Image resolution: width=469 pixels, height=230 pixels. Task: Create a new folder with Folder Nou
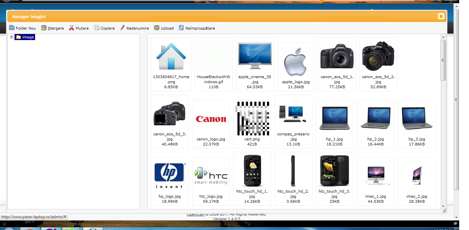coord(23,28)
